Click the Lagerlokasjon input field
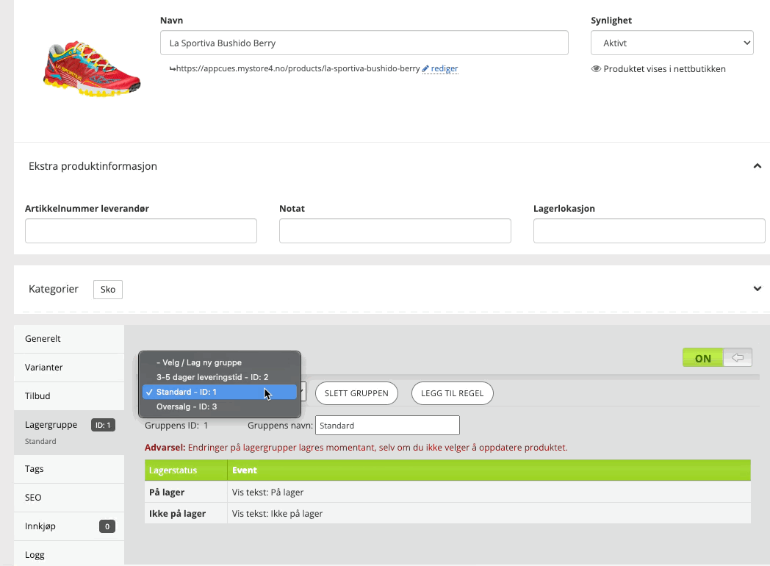 (x=650, y=231)
